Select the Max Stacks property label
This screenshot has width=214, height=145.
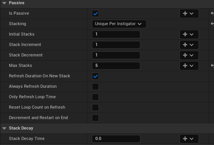[x=21, y=65]
